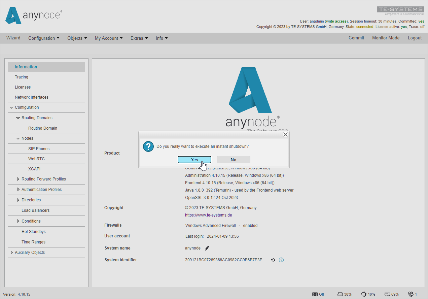
Task: Check disk usage via the 38% storage icon
Action: point(339,294)
